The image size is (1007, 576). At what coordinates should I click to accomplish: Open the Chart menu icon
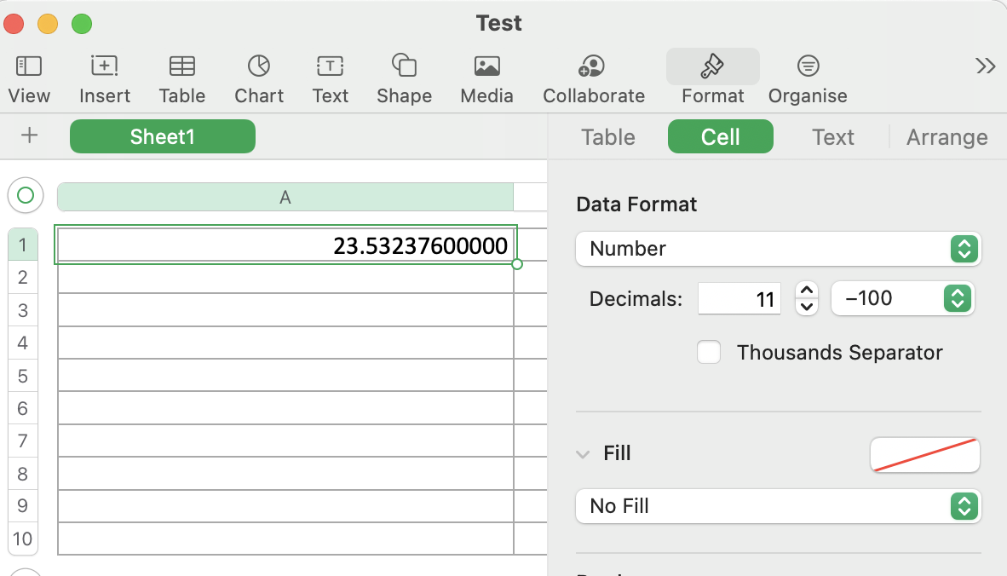259,66
